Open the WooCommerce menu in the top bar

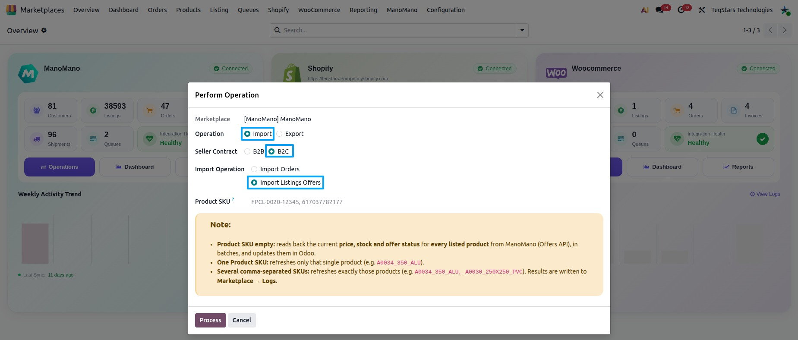pyautogui.click(x=319, y=10)
